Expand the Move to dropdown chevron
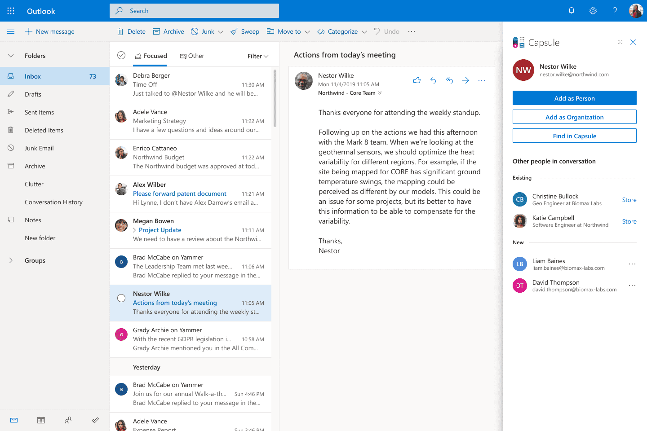The image size is (647, 431). (308, 31)
